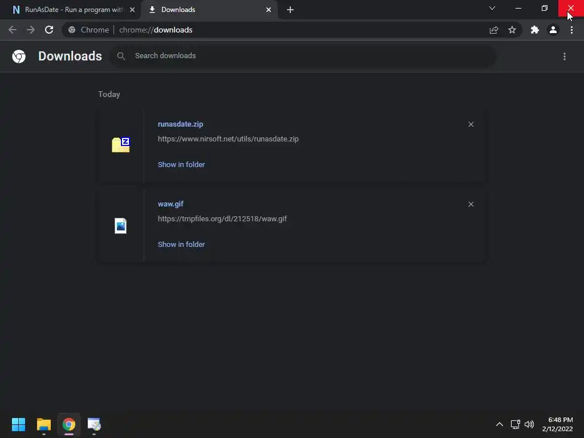Click the nirsoft.net runasdate.zip source URL
Screen dimensions: 584x438
point(228,139)
